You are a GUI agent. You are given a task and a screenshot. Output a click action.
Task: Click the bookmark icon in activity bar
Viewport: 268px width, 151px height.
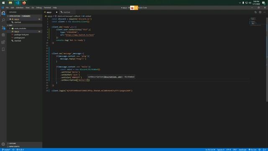[3, 49]
